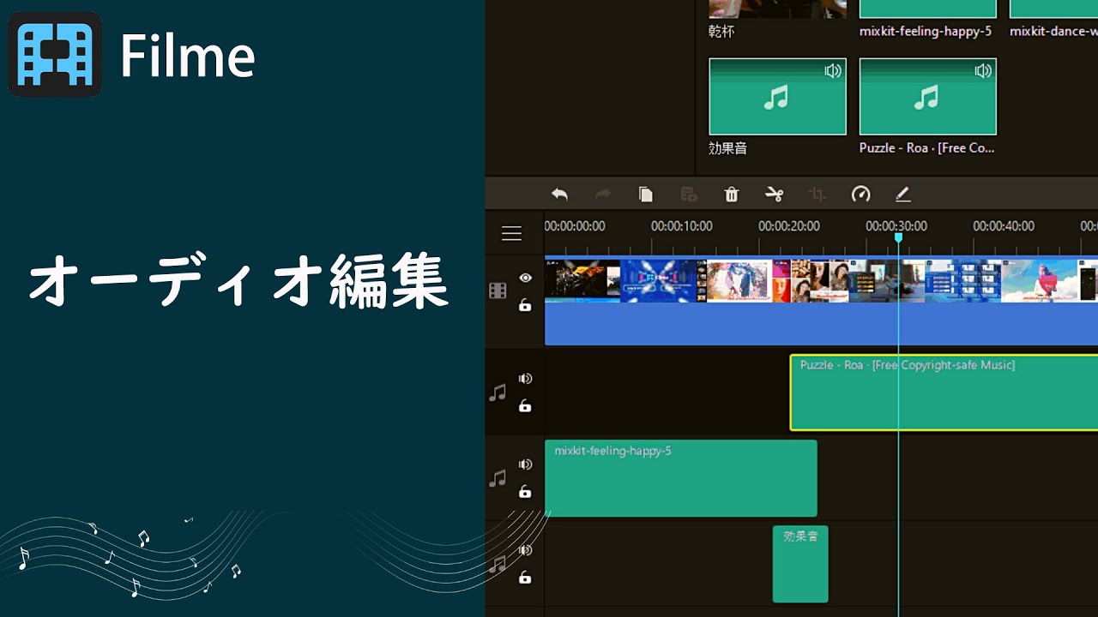Click the greyed-out redo arrow
Screen dimensions: 1098x617
click(x=603, y=195)
